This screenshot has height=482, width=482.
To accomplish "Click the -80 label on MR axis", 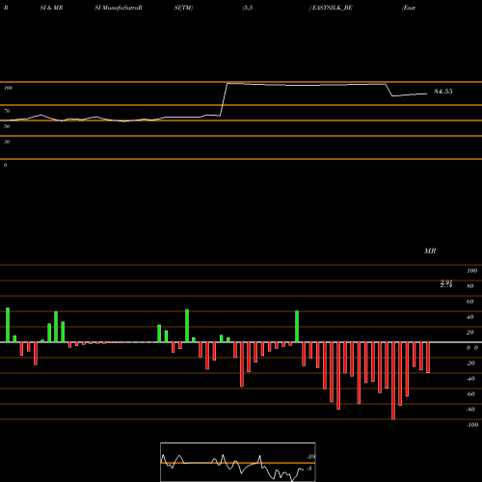I will (x=470, y=410).
